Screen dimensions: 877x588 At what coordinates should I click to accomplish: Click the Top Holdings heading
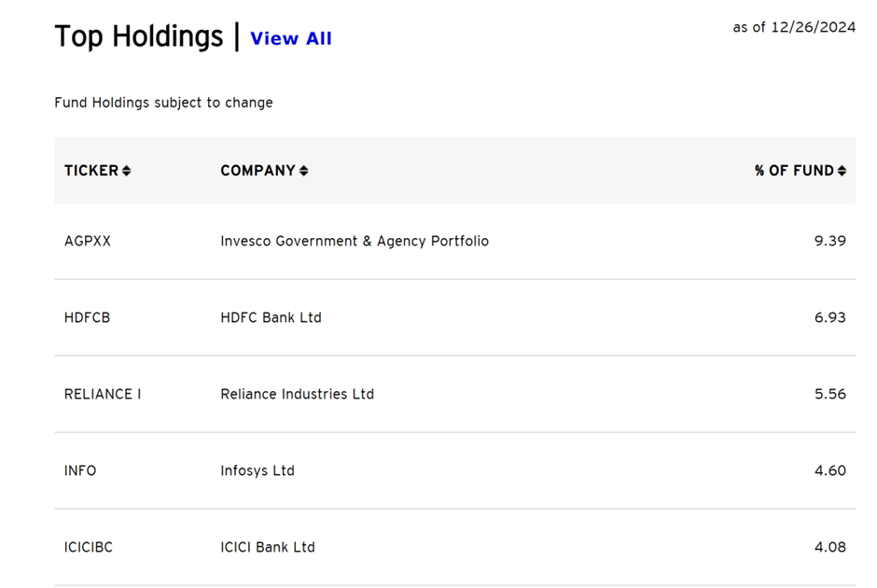(x=138, y=35)
